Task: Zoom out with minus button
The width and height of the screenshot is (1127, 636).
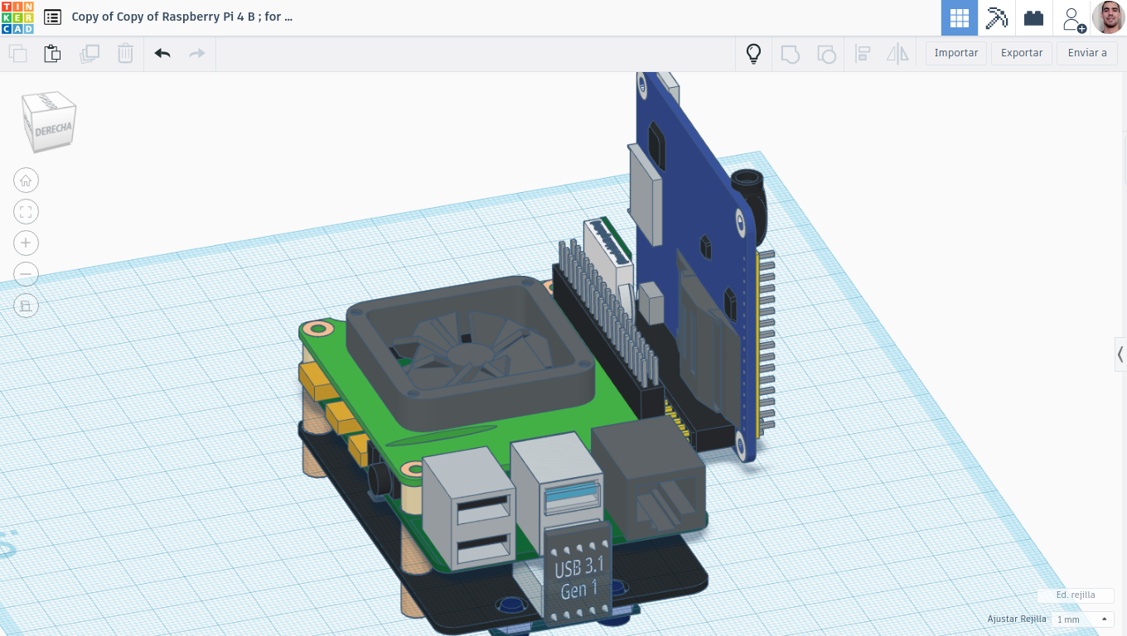Action: 26,274
